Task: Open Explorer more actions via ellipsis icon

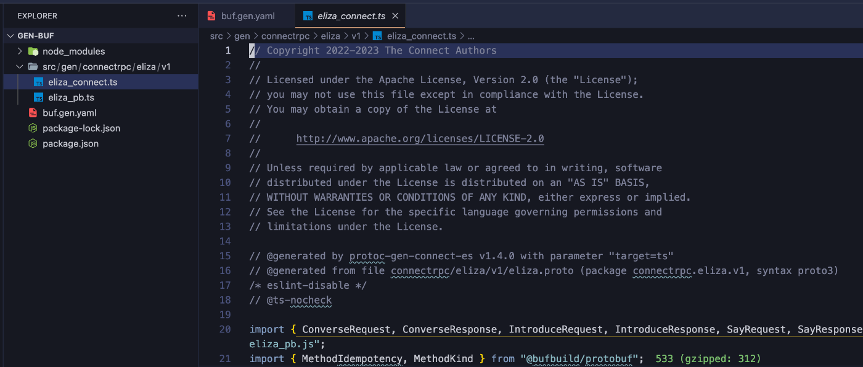Action: point(182,15)
